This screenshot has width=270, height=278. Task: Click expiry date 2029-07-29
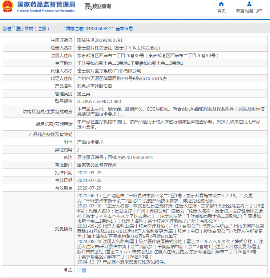89,188
